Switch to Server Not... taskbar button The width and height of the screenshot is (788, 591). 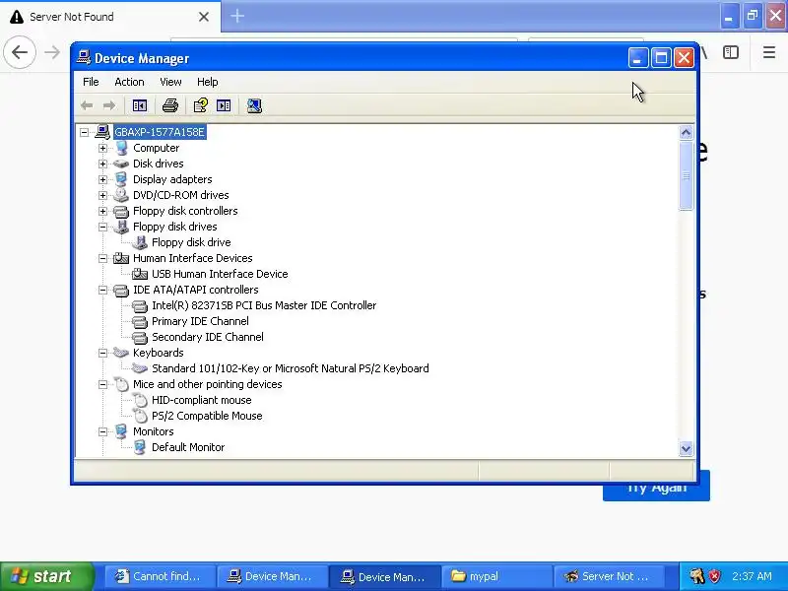click(609, 576)
